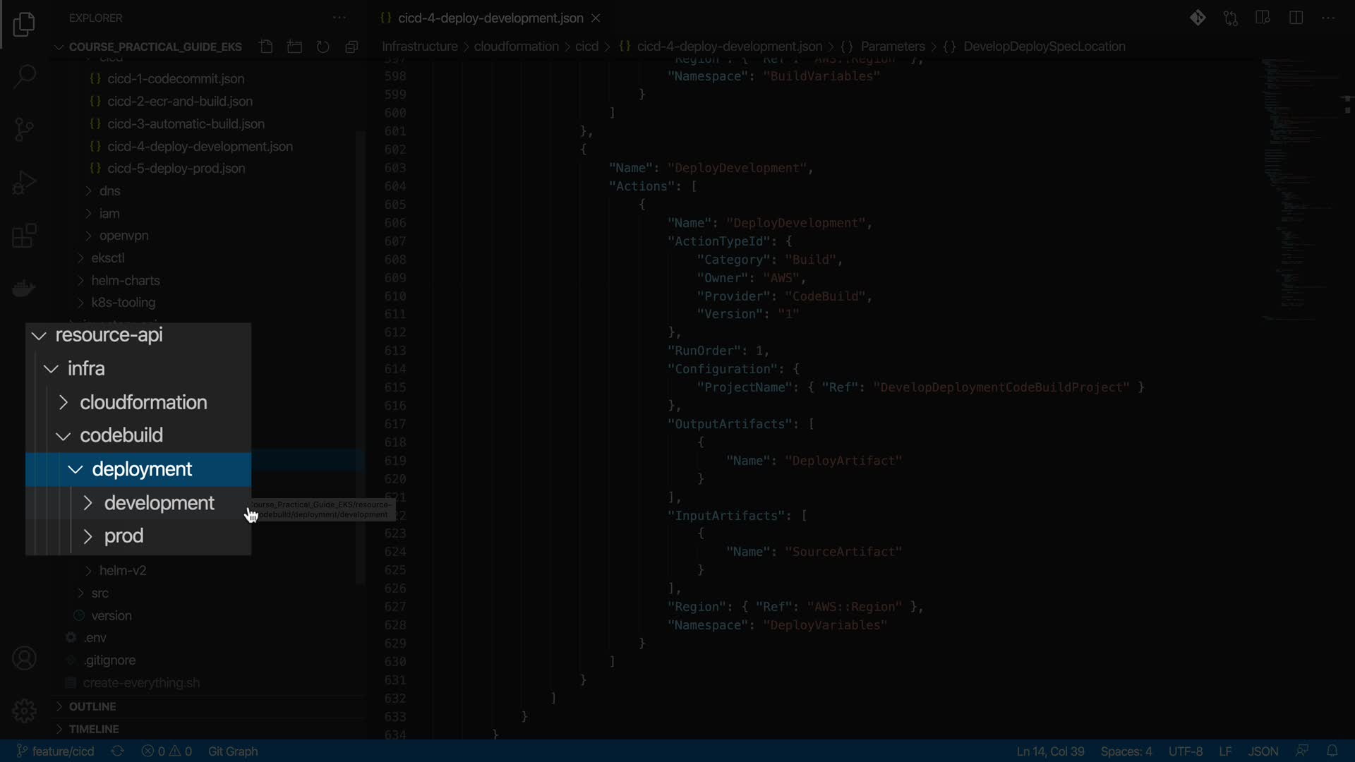Click New File icon in explorer header
This screenshot has height=762, width=1355.
pos(266,47)
